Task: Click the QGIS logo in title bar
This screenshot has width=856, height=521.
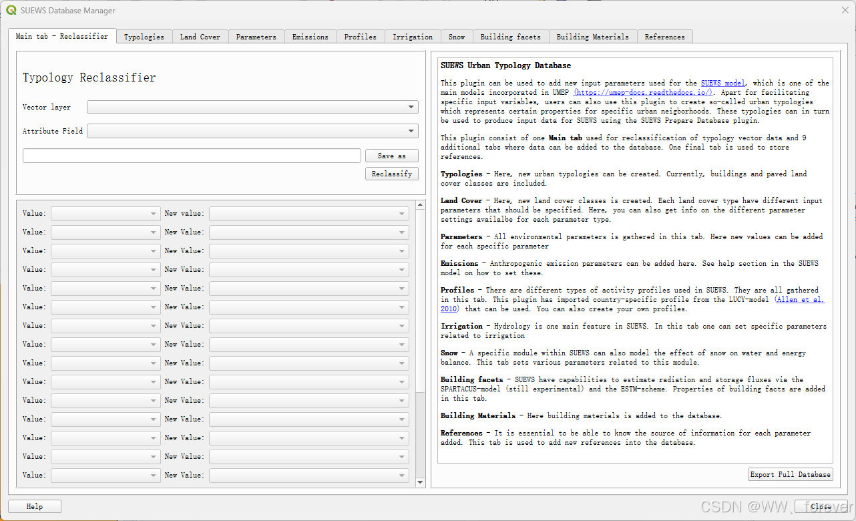Action: (x=11, y=11)
